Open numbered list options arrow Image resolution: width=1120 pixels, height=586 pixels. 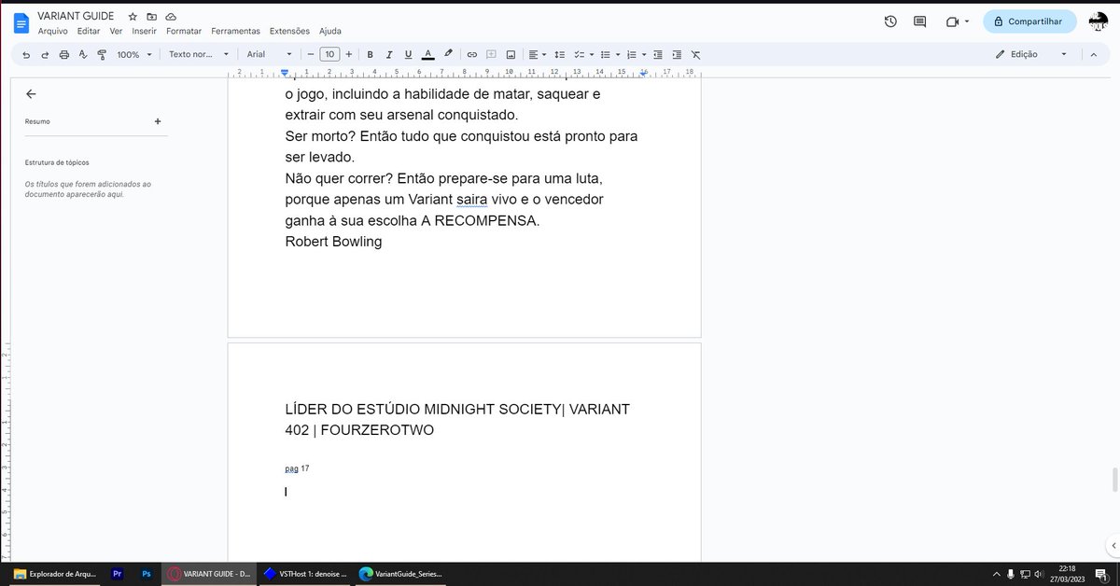tap(644, 54)
